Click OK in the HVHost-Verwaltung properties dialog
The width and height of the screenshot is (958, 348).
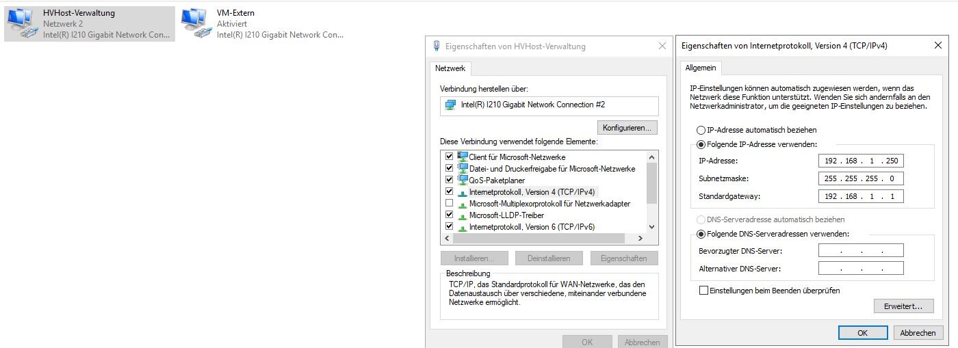tap(587, 342)
